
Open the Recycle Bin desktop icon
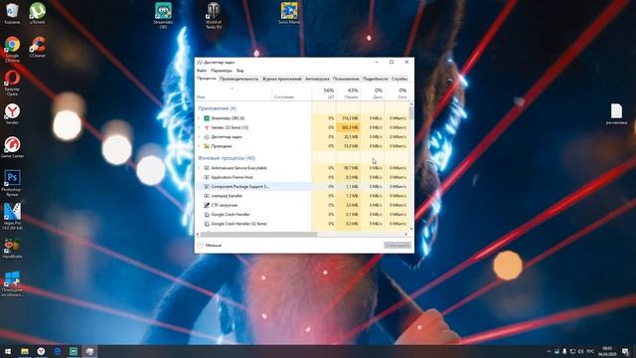pyautogui.click(x=12, y=13)
